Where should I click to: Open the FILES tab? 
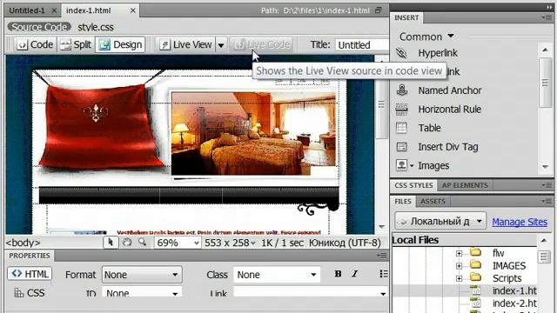pos(402,201)
